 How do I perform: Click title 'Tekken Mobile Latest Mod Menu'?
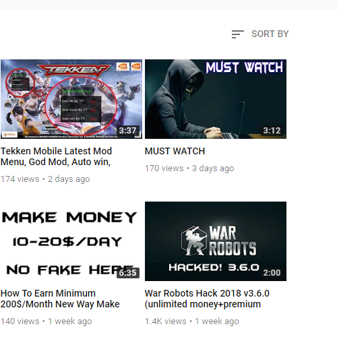56,156
